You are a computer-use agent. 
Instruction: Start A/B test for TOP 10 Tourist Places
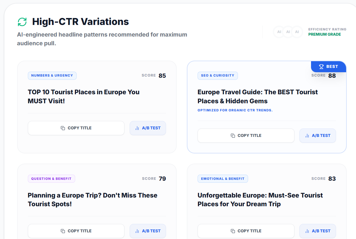point(148,128)
